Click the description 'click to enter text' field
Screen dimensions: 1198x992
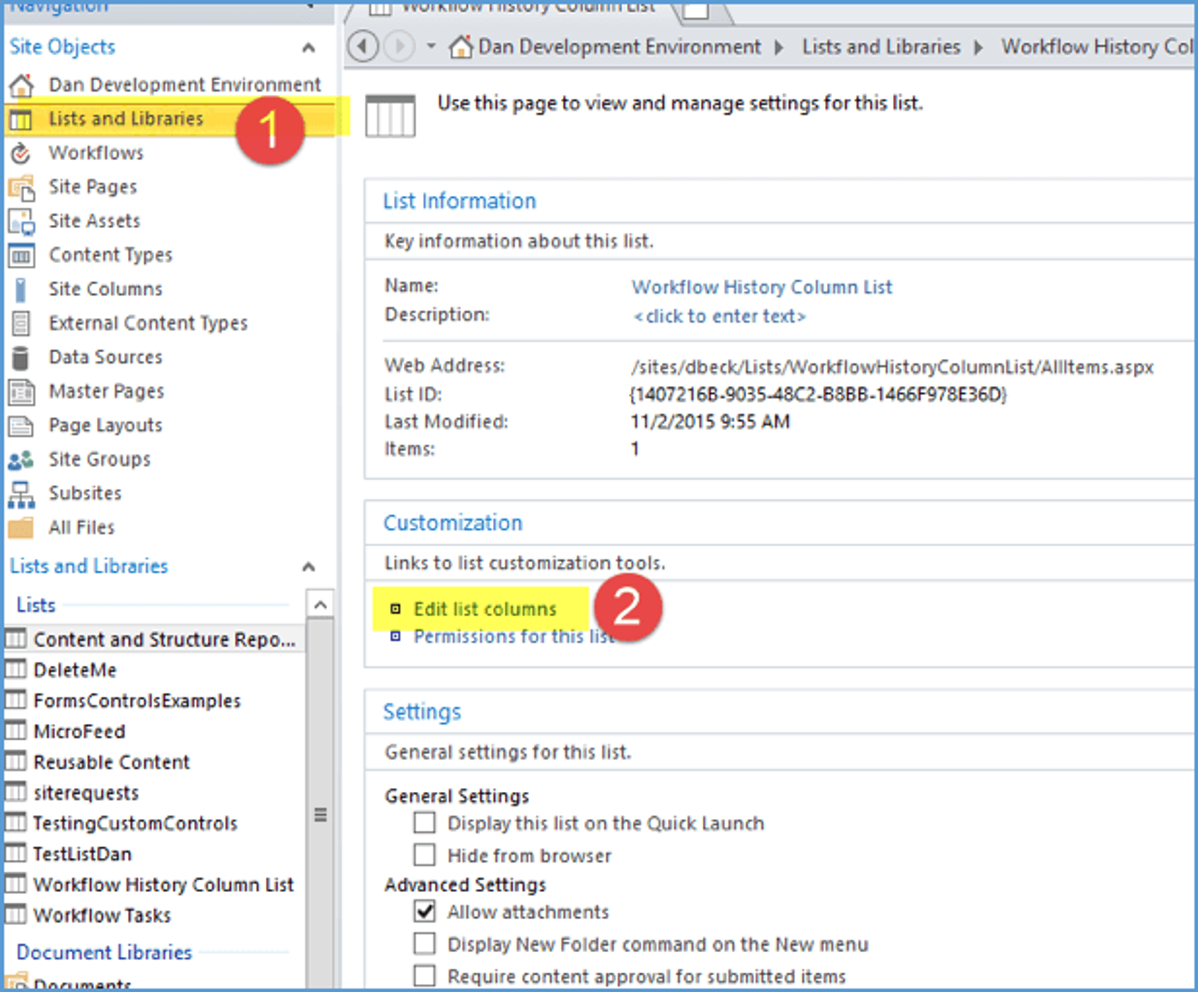[x=719, y=316]
